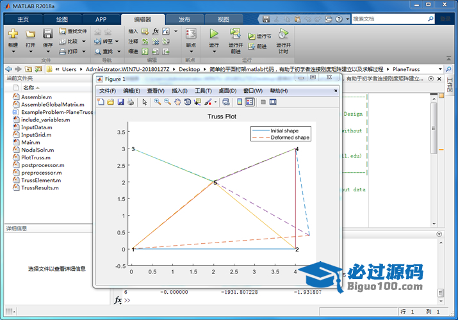Click the Save (保存) floppy icon
Image resolution: width=458 pixels, height=320 pixels.
(47, 33)
